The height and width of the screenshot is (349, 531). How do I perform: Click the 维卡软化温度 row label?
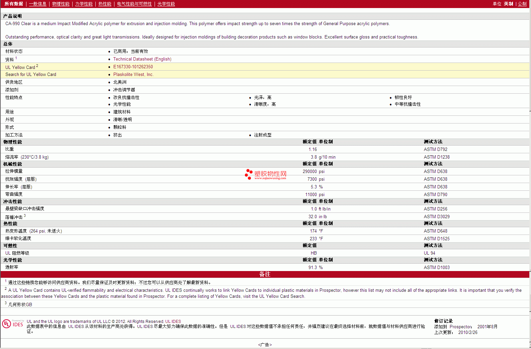click(18, 238)
